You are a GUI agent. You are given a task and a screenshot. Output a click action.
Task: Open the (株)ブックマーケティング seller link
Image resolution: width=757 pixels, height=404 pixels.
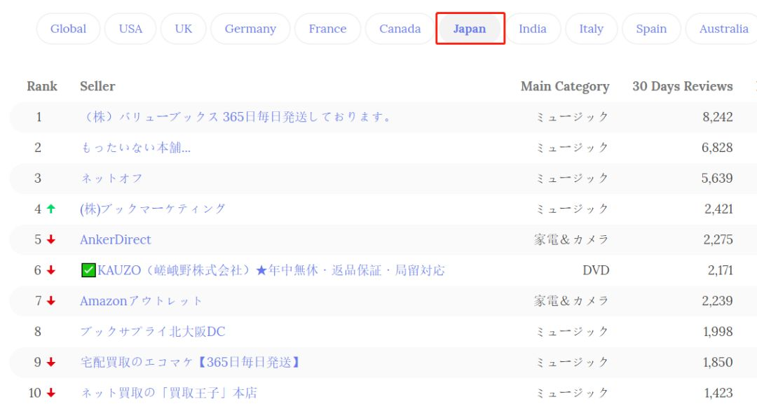[153, 209]
